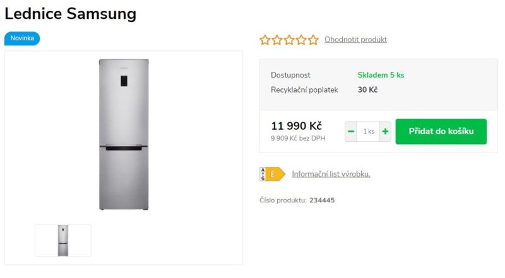Open the Ohodnotit produkt link

tap(355, 40)
